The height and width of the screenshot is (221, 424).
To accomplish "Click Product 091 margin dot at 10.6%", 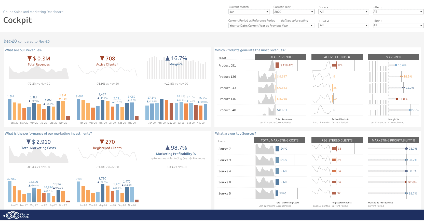I will [396, 65].
